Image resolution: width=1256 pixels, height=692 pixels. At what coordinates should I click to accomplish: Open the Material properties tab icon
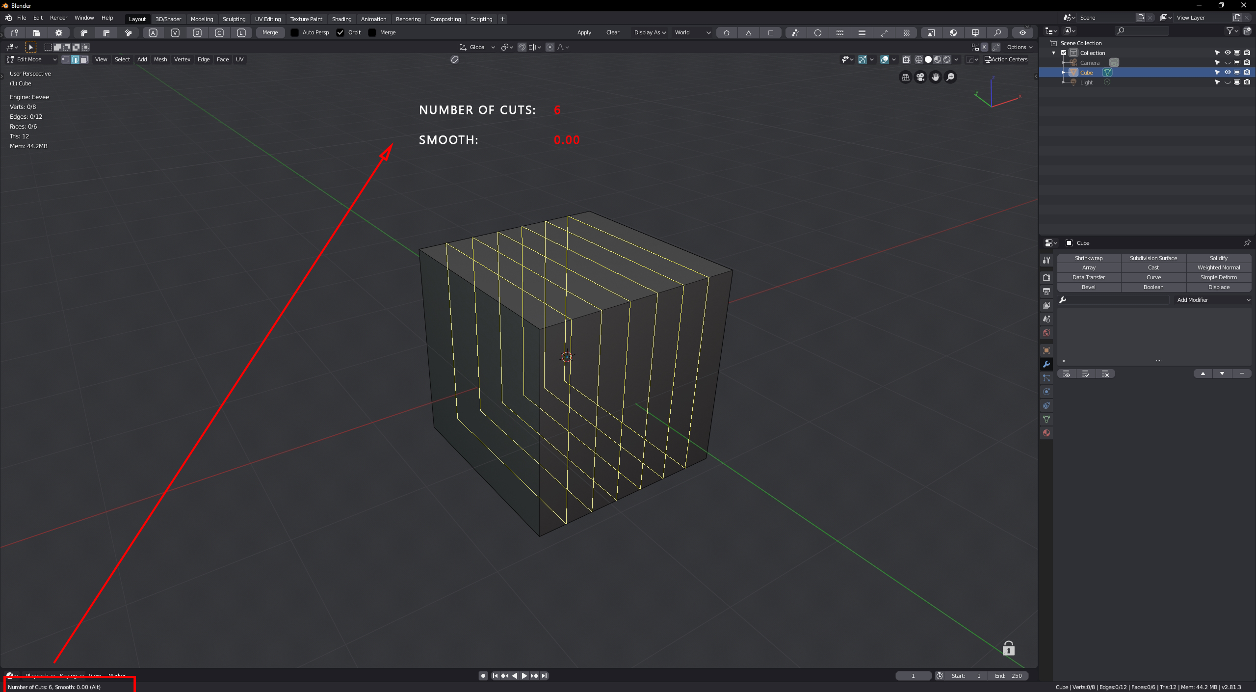(1047, 433)
